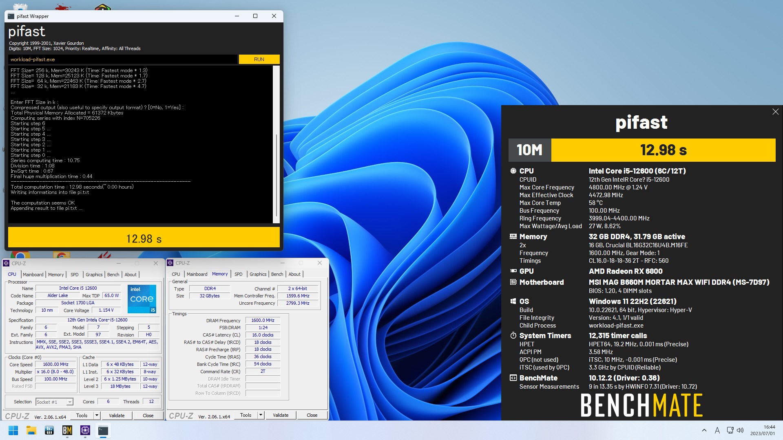This screenshot has height=440, width=783.
Task: Click the Core Speed 1600.00 MHz field
Action: (x=56, y=365)
